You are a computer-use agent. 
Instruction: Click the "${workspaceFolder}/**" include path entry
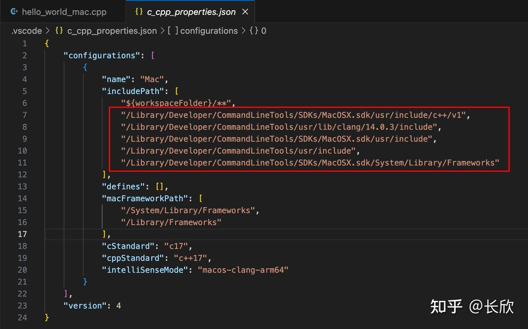[176, 103]
